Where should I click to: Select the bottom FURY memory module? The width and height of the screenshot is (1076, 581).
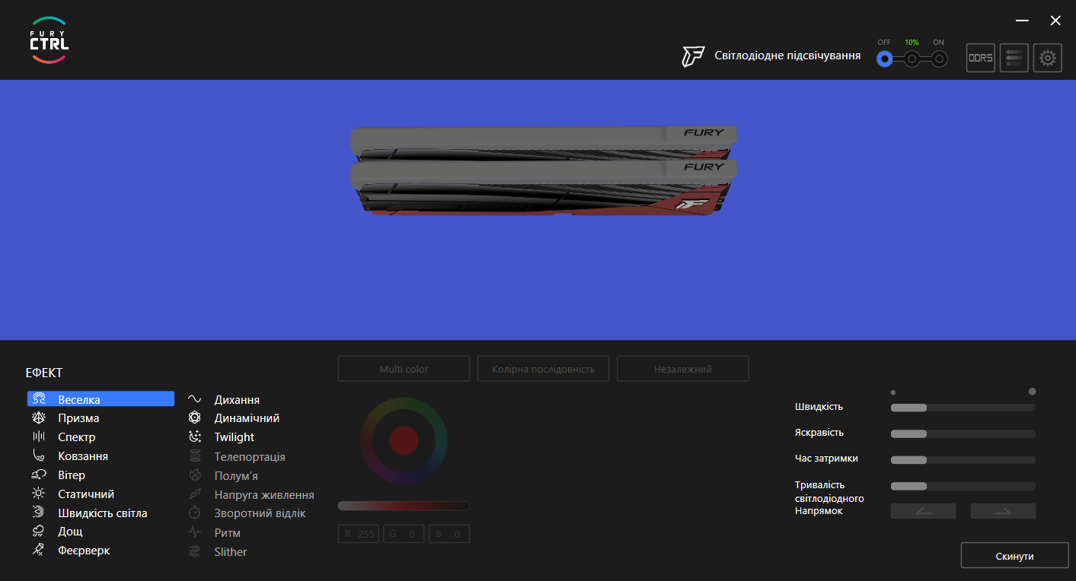(543, 188)
